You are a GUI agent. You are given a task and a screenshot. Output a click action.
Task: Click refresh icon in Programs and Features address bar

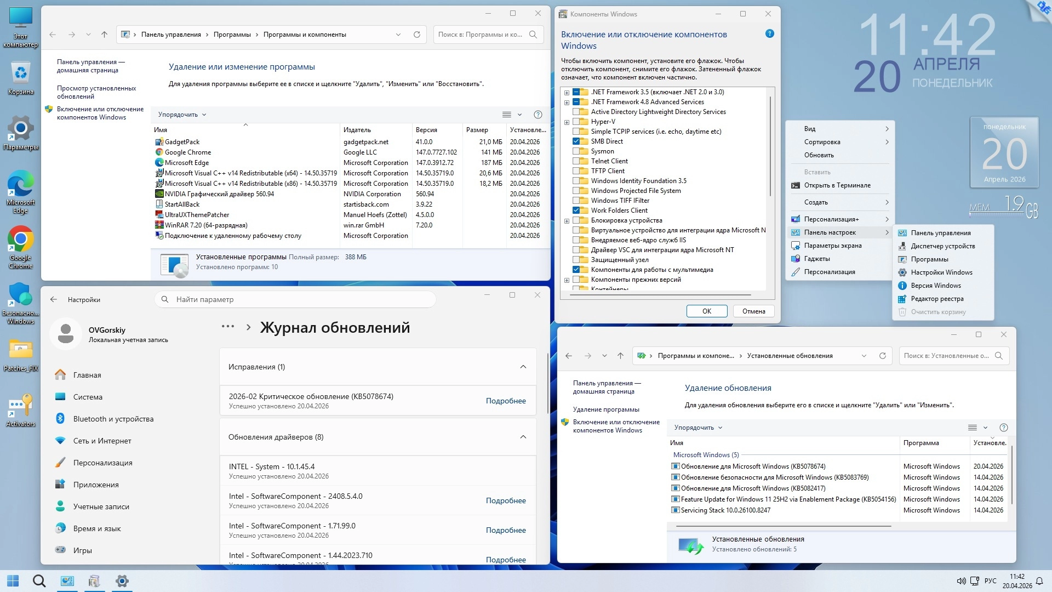coord(417,35)
